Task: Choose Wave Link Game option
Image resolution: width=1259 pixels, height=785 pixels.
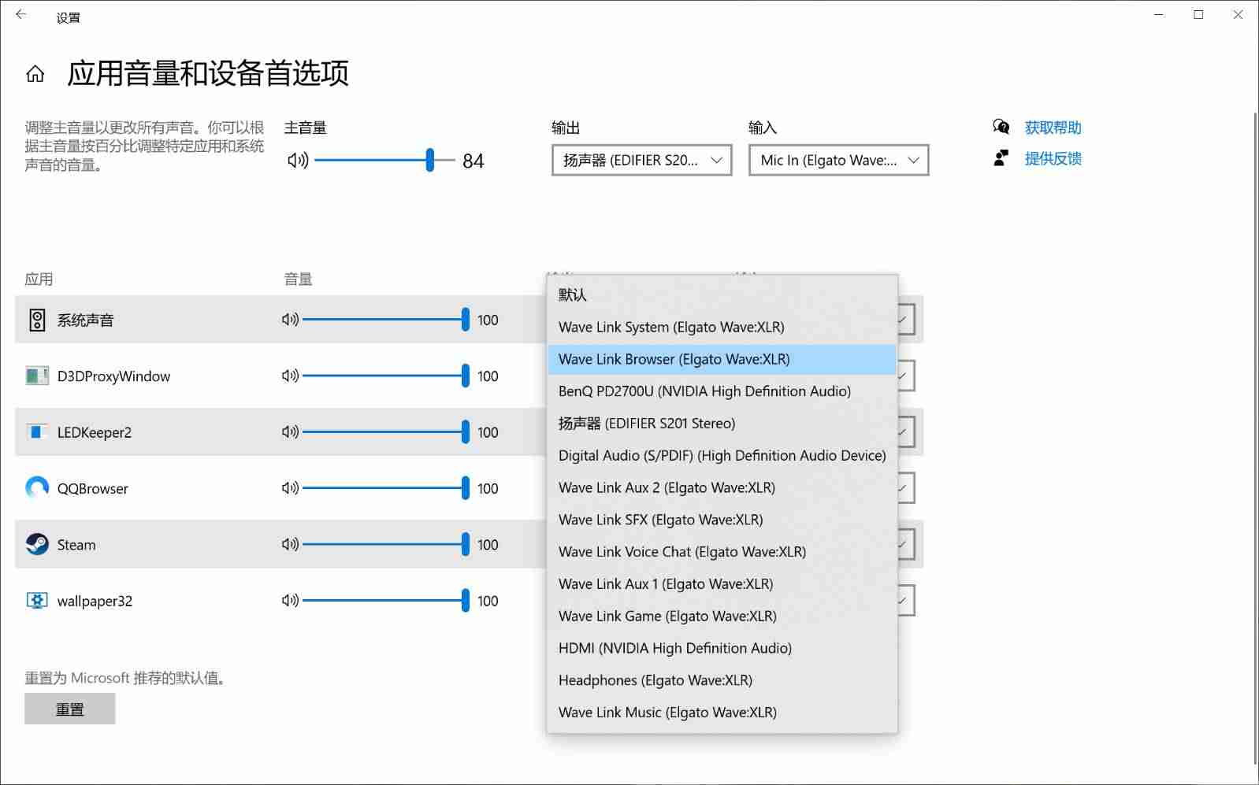Action: tap(722, 616)
